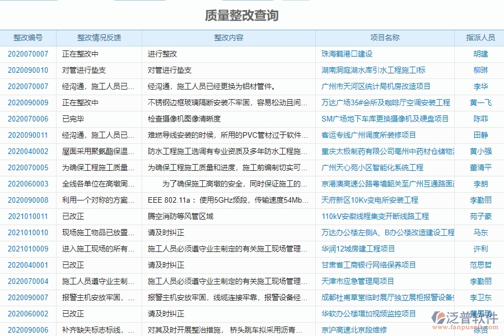Open rectification number 2020070007 in first row
The width and height of the screenshot is (504, 336).
[x=29, y=54]
